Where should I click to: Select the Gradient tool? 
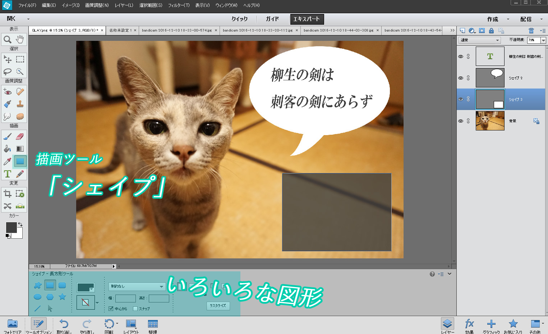point(20,149)
